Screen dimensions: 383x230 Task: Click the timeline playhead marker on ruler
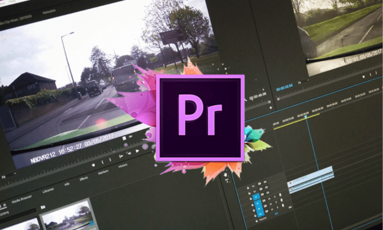(306, 117)
